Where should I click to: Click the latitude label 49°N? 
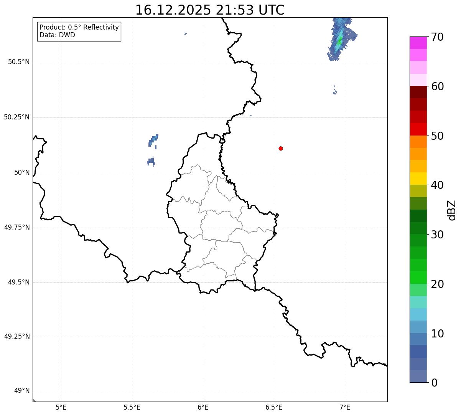tap(22, 391)
